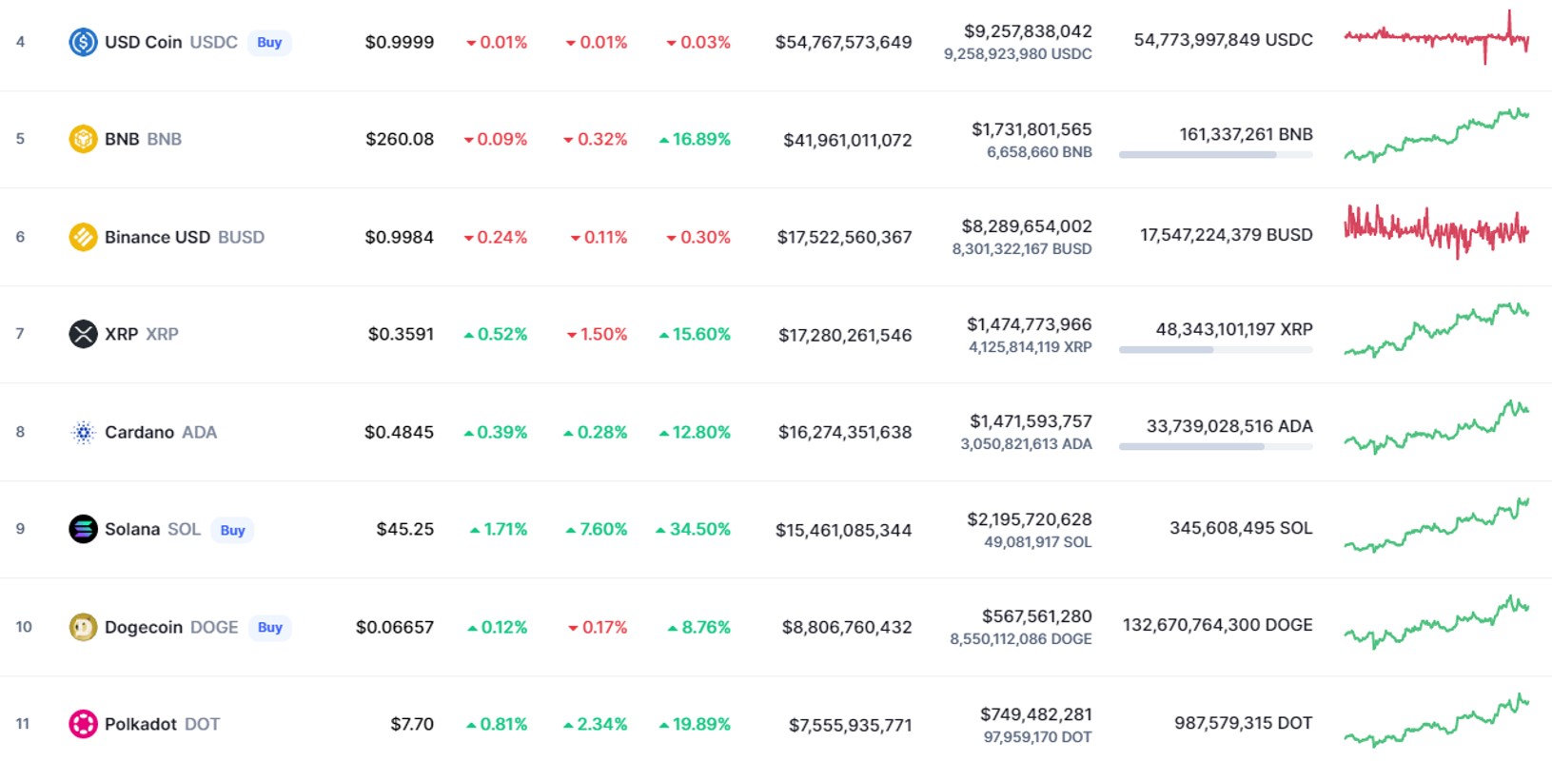Click the XRP circulating supply progress bar

pos(1216,349)
